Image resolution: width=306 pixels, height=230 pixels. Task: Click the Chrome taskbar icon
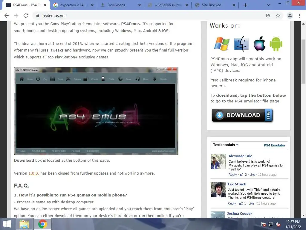click(42, 224)
